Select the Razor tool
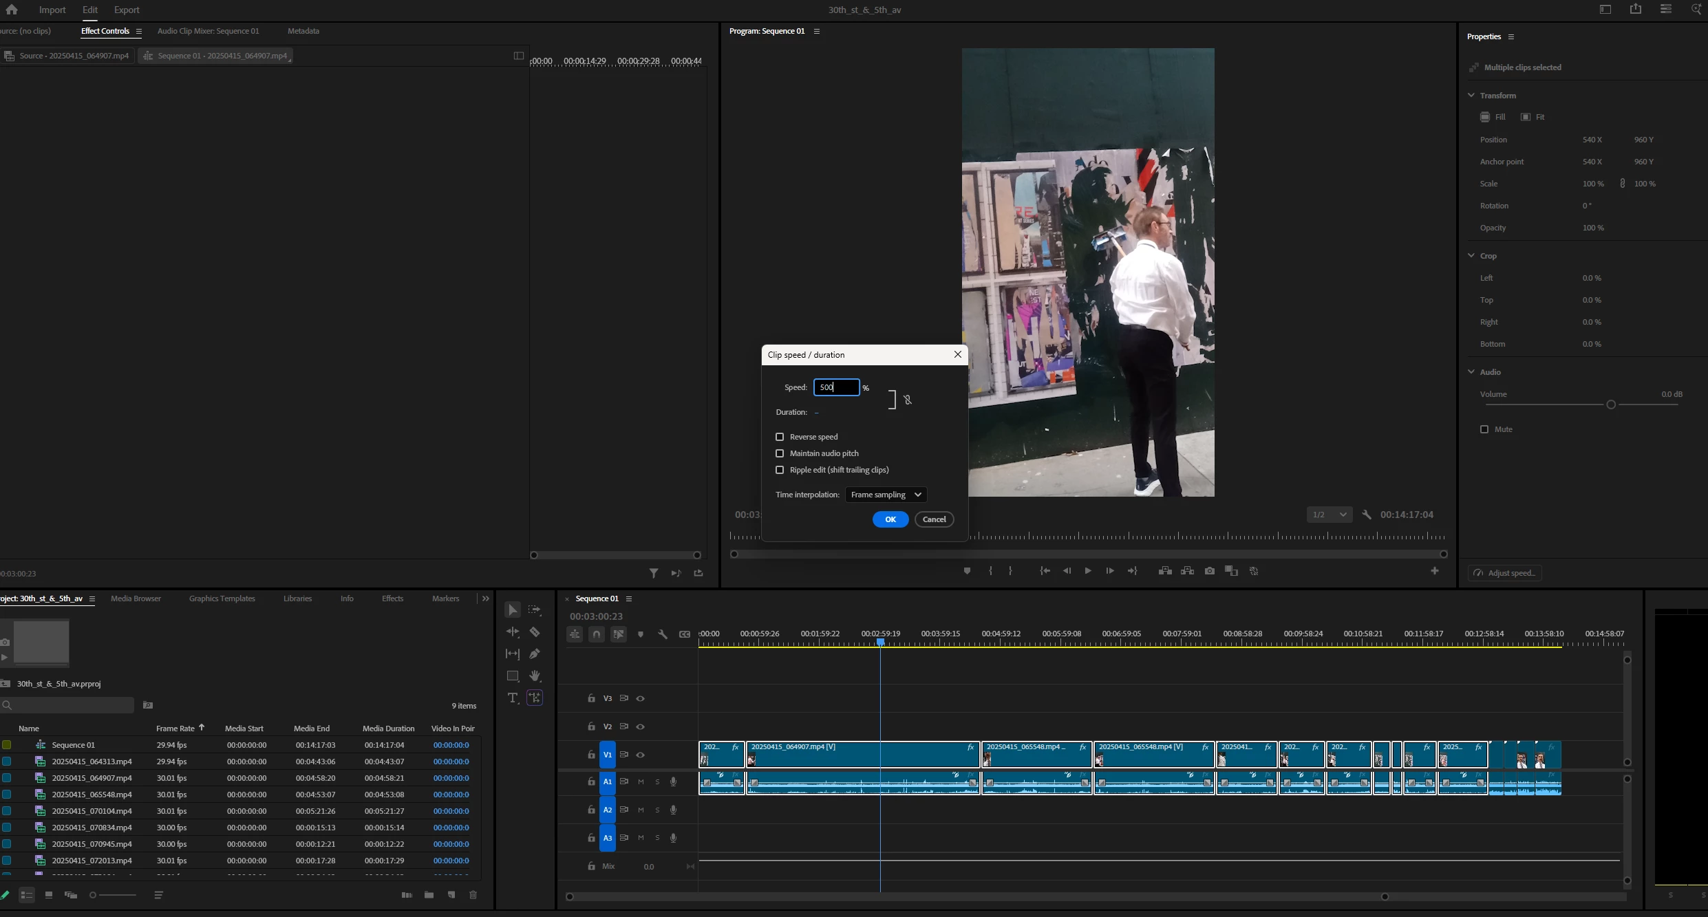 tap(535, 632)
